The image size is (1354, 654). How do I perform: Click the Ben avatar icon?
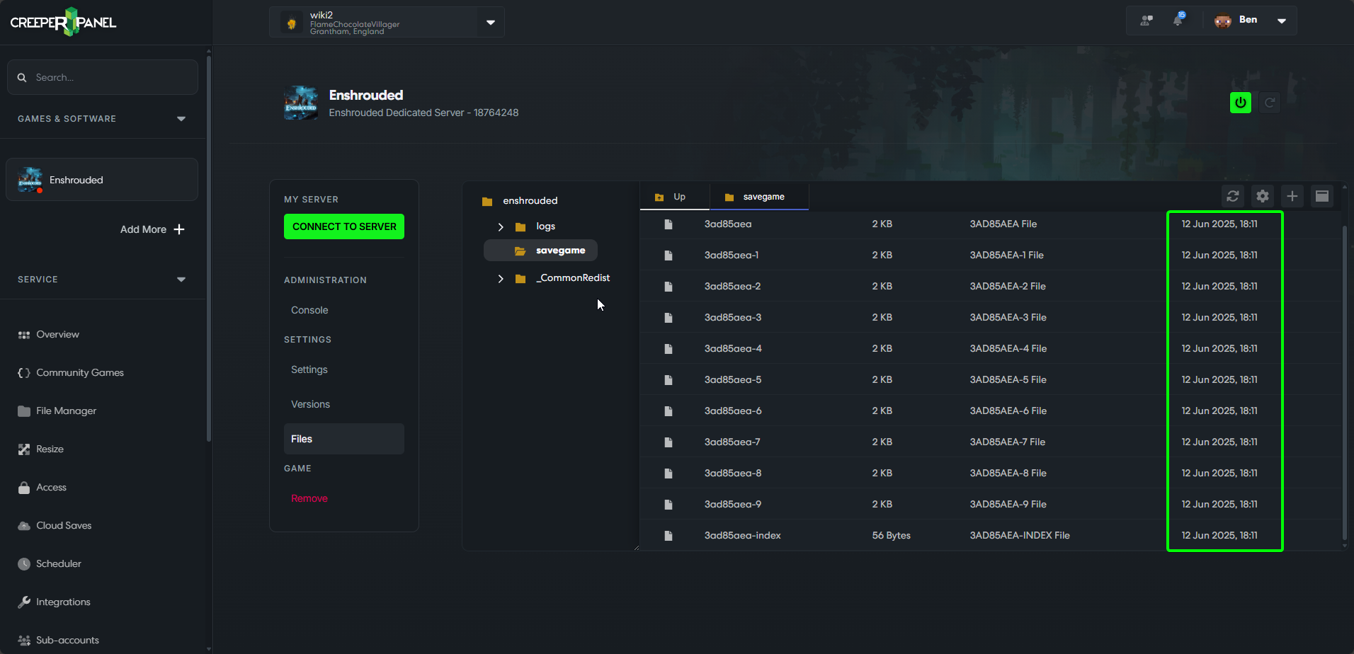1222,21
